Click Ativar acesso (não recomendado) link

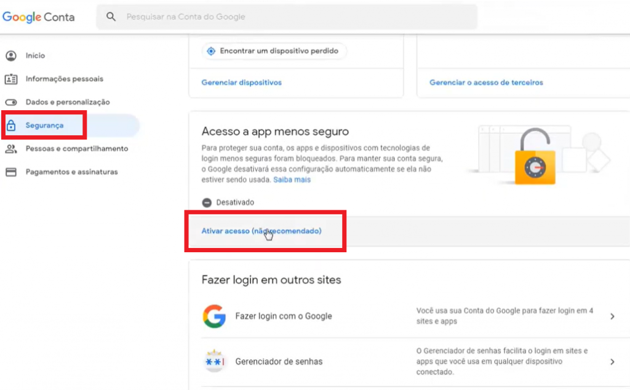pos(261,231)
